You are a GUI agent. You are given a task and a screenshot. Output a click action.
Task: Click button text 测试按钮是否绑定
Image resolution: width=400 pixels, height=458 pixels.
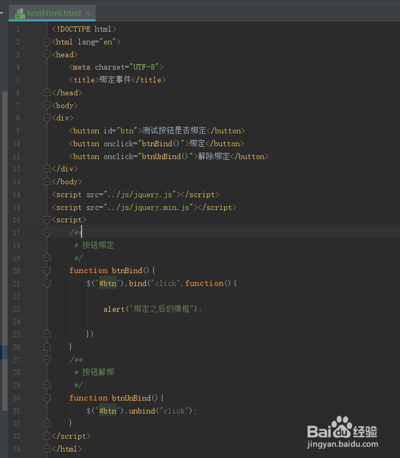(x=174, y=131)
